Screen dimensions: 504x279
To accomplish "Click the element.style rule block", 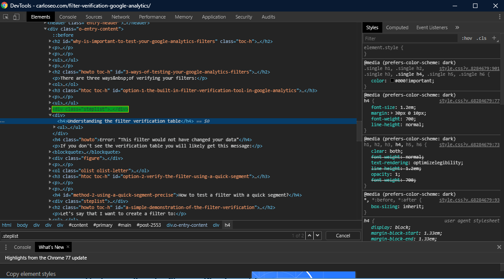I will (433, 50).
